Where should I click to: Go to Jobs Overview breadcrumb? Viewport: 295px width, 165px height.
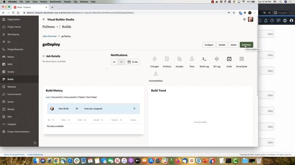click(x=49, y=36)
